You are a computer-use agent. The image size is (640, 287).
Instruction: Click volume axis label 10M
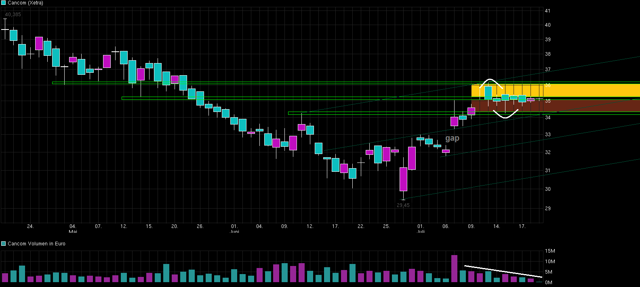click(x=550, y=262)
